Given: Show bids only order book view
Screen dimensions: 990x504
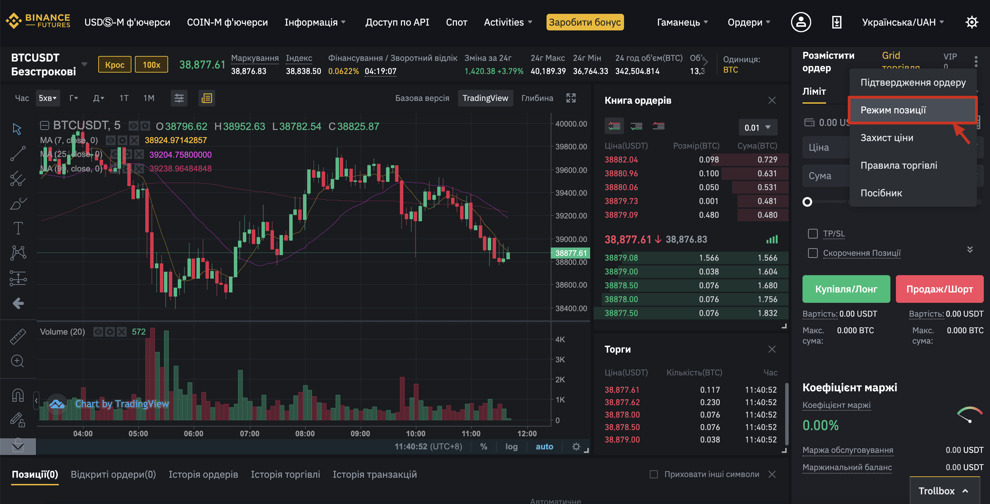Looking at the screenshot, I should 636,126.
